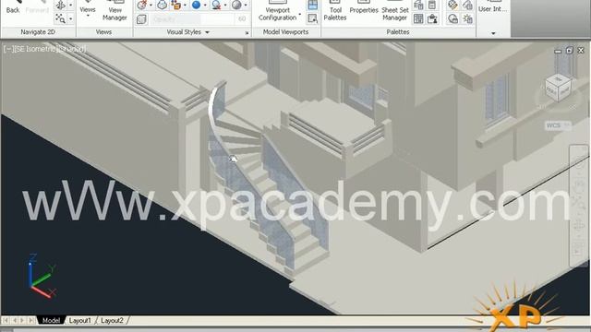Screen dimensions: 591x332
Task: Open the WCS coordinate system dropdown
Action: tap(559, 125)
